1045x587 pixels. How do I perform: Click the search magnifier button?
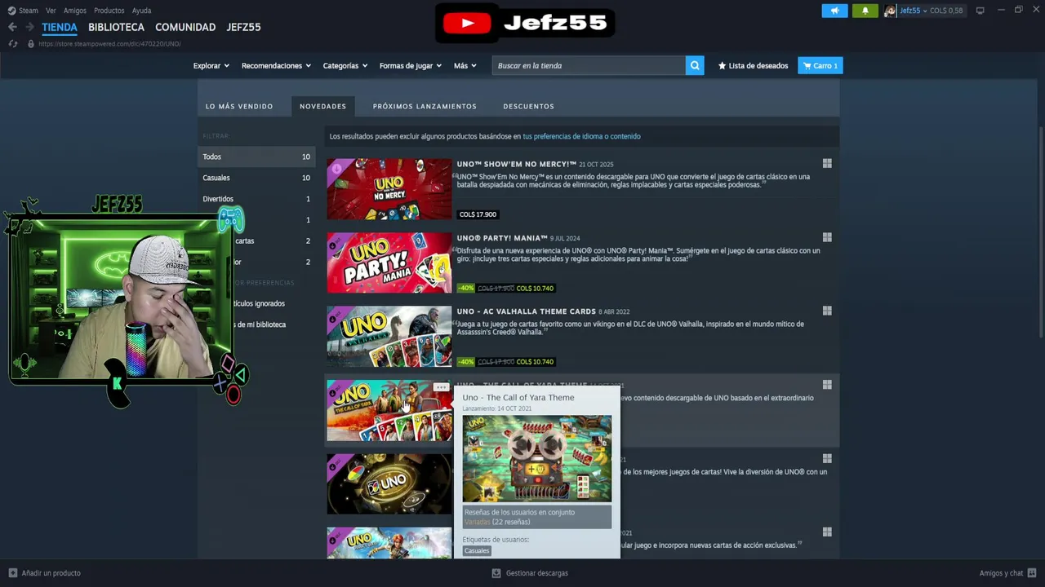(695, 65)
